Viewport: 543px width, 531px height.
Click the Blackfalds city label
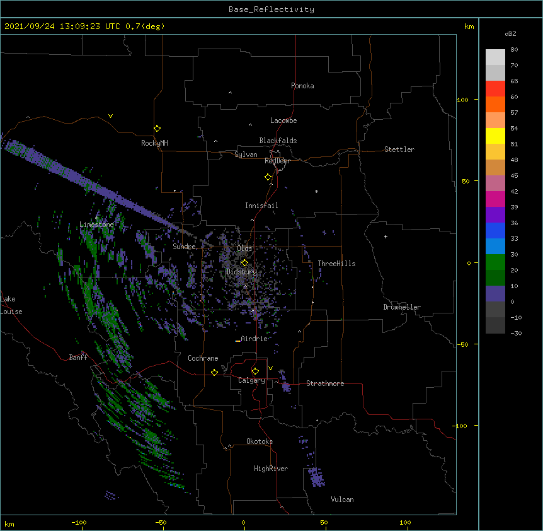click(278, 141)
